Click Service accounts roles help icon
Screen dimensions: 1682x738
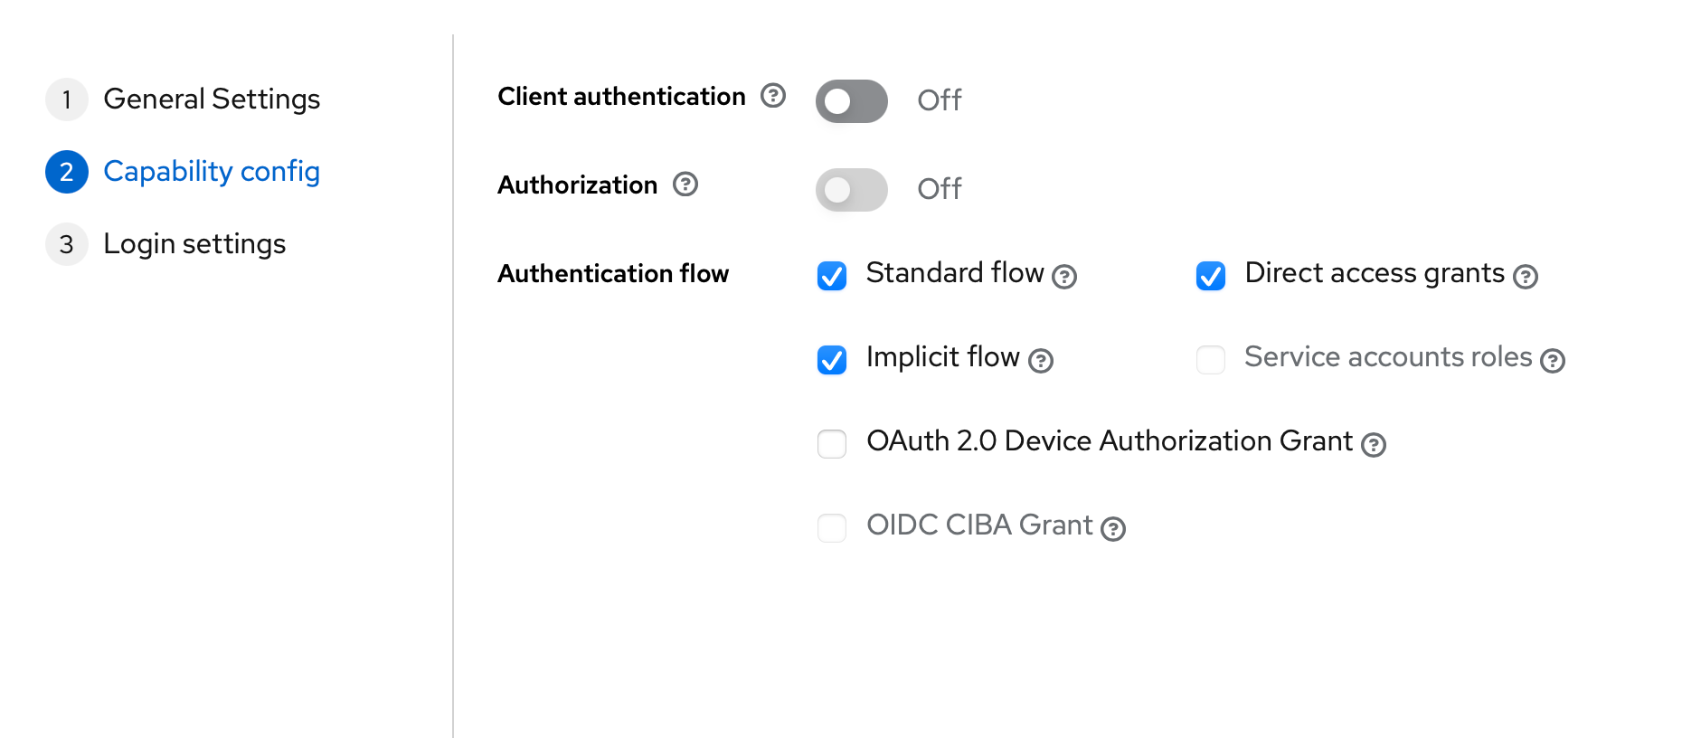click(1553, 361)
